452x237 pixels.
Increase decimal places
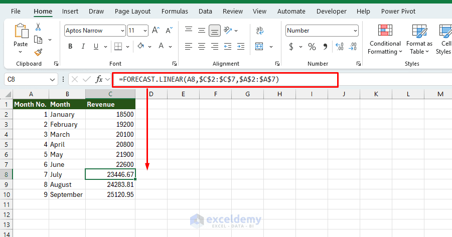(x=339, y=47)
